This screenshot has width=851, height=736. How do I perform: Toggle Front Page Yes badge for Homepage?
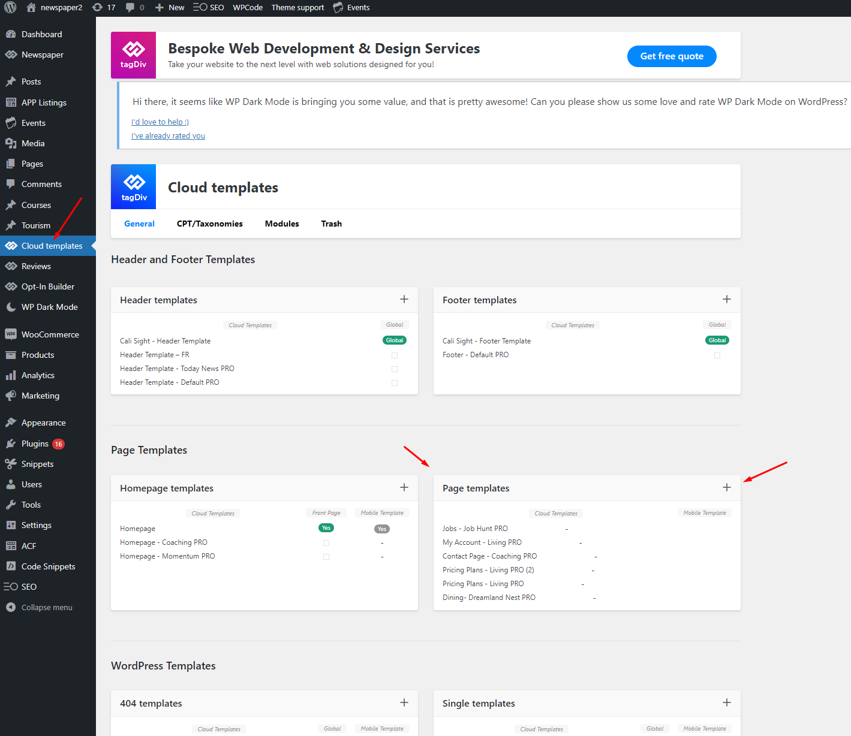tap(326, 528)
